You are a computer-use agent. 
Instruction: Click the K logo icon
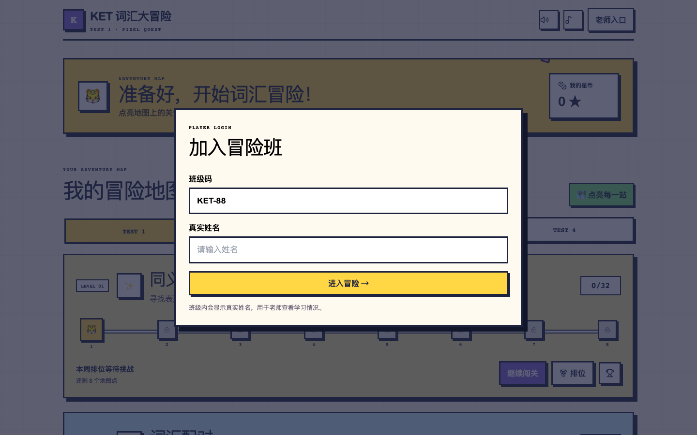point(74,20)
